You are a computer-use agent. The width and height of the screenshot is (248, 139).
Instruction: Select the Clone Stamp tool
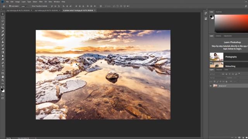(3, 42)
